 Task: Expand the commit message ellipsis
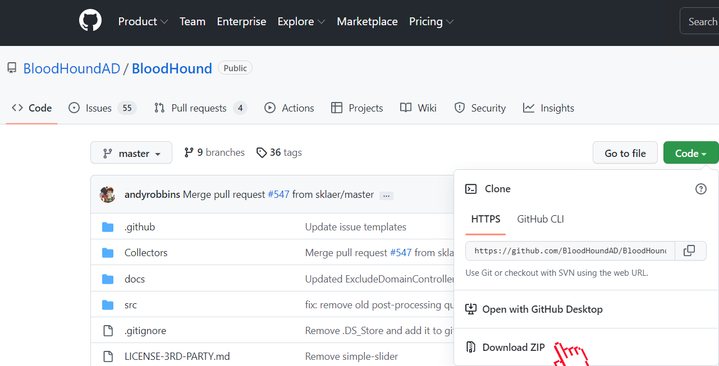[386, 196]
